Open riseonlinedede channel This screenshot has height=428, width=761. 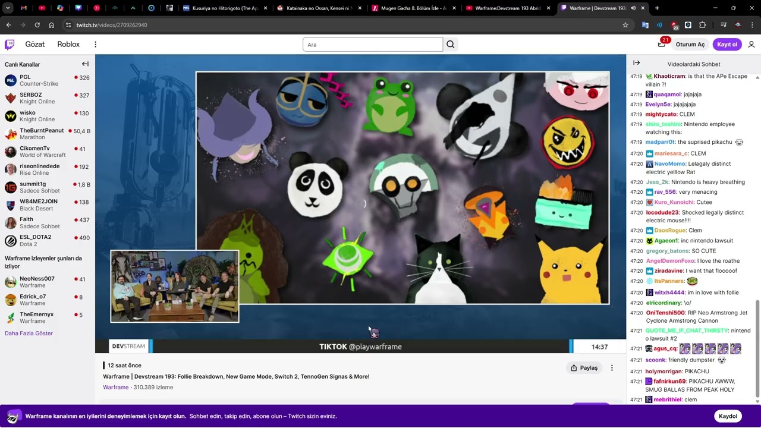48,169
